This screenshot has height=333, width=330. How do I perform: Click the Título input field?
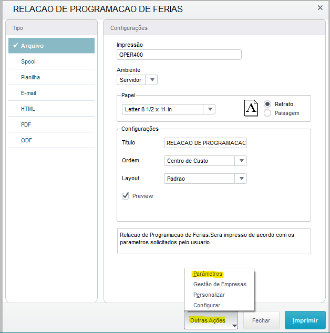click(x=205, y=143)
